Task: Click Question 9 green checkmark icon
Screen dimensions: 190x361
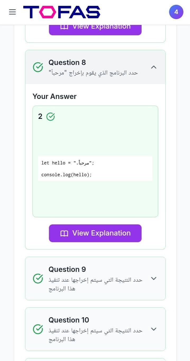Action: pyautogui.click(x=38, y=279)
